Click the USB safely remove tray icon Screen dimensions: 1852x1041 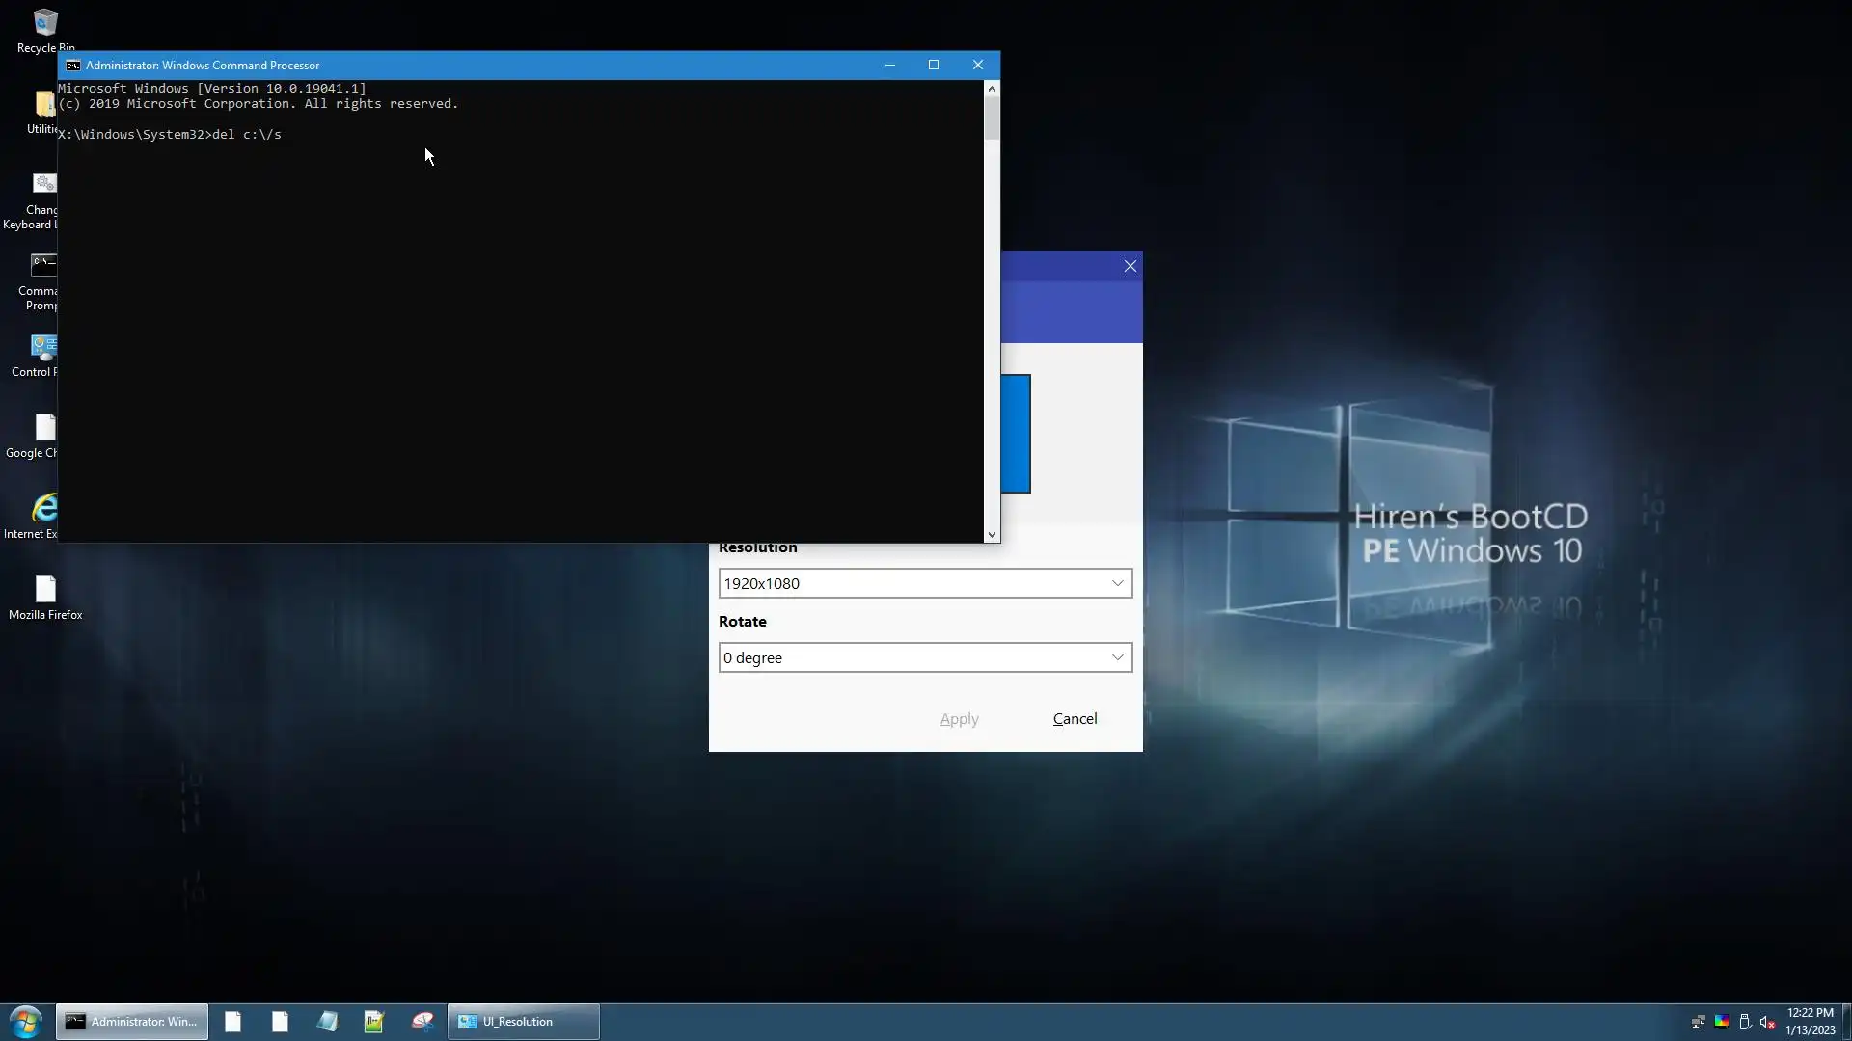point(1745,1022)
